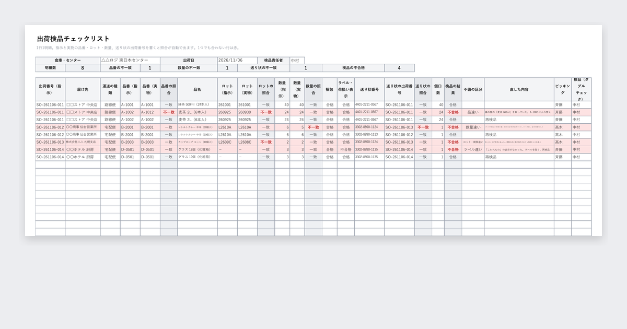Click the 明細数 count value 8
Viewport: 627px width, 329px height.
[83, 68]
